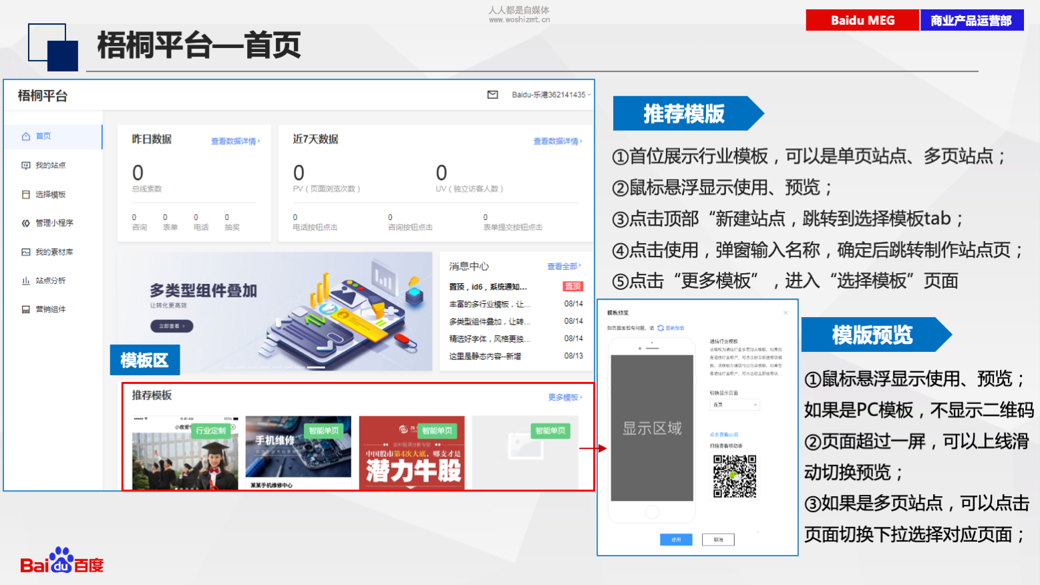
Task: Open message 置顶，id6，系统通知...
Action: [x=488, y=286]
